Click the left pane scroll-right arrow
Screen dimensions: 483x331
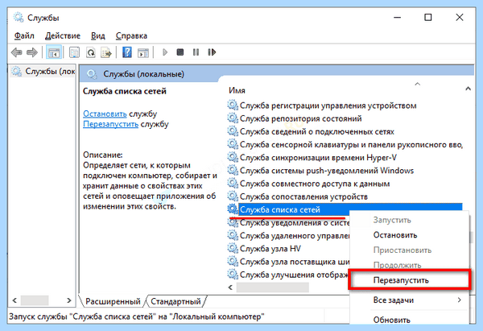(69, 300)
